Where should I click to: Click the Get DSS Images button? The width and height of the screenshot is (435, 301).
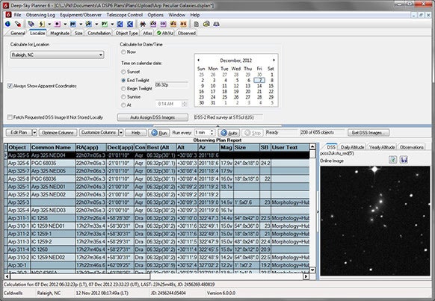click(x=368, y=132)
